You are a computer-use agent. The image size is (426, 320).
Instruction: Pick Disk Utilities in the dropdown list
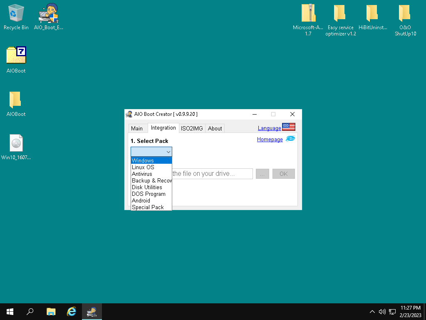point(147,187)
